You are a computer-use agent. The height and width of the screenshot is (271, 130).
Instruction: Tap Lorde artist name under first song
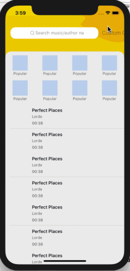point(37,117)
